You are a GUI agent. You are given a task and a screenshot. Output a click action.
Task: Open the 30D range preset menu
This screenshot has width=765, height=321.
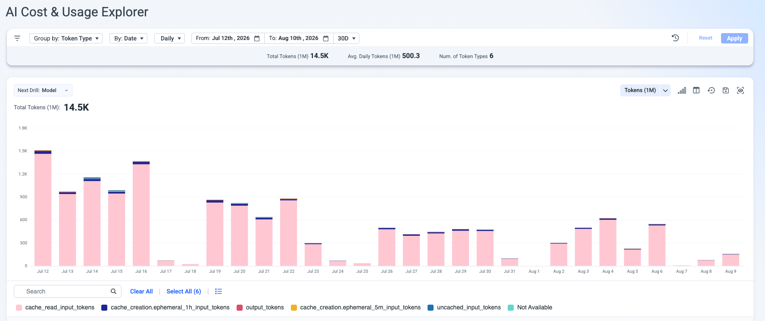(347, 38)
